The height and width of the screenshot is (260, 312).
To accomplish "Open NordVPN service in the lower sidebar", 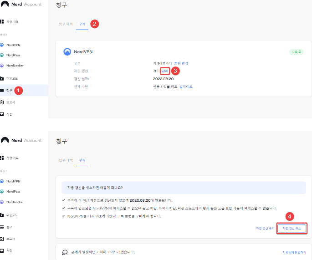I will click(13, 181).
